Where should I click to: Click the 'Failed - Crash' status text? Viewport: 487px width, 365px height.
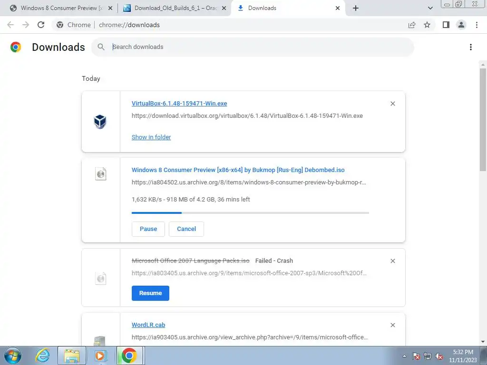pyautogui.click(x=274, y=261)
